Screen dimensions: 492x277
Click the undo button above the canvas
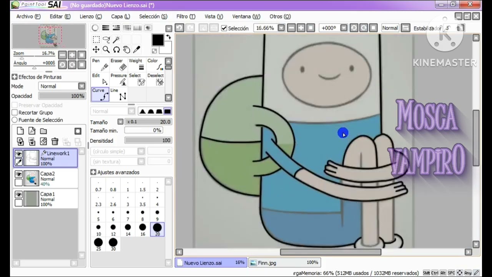[x=179, y=28]
